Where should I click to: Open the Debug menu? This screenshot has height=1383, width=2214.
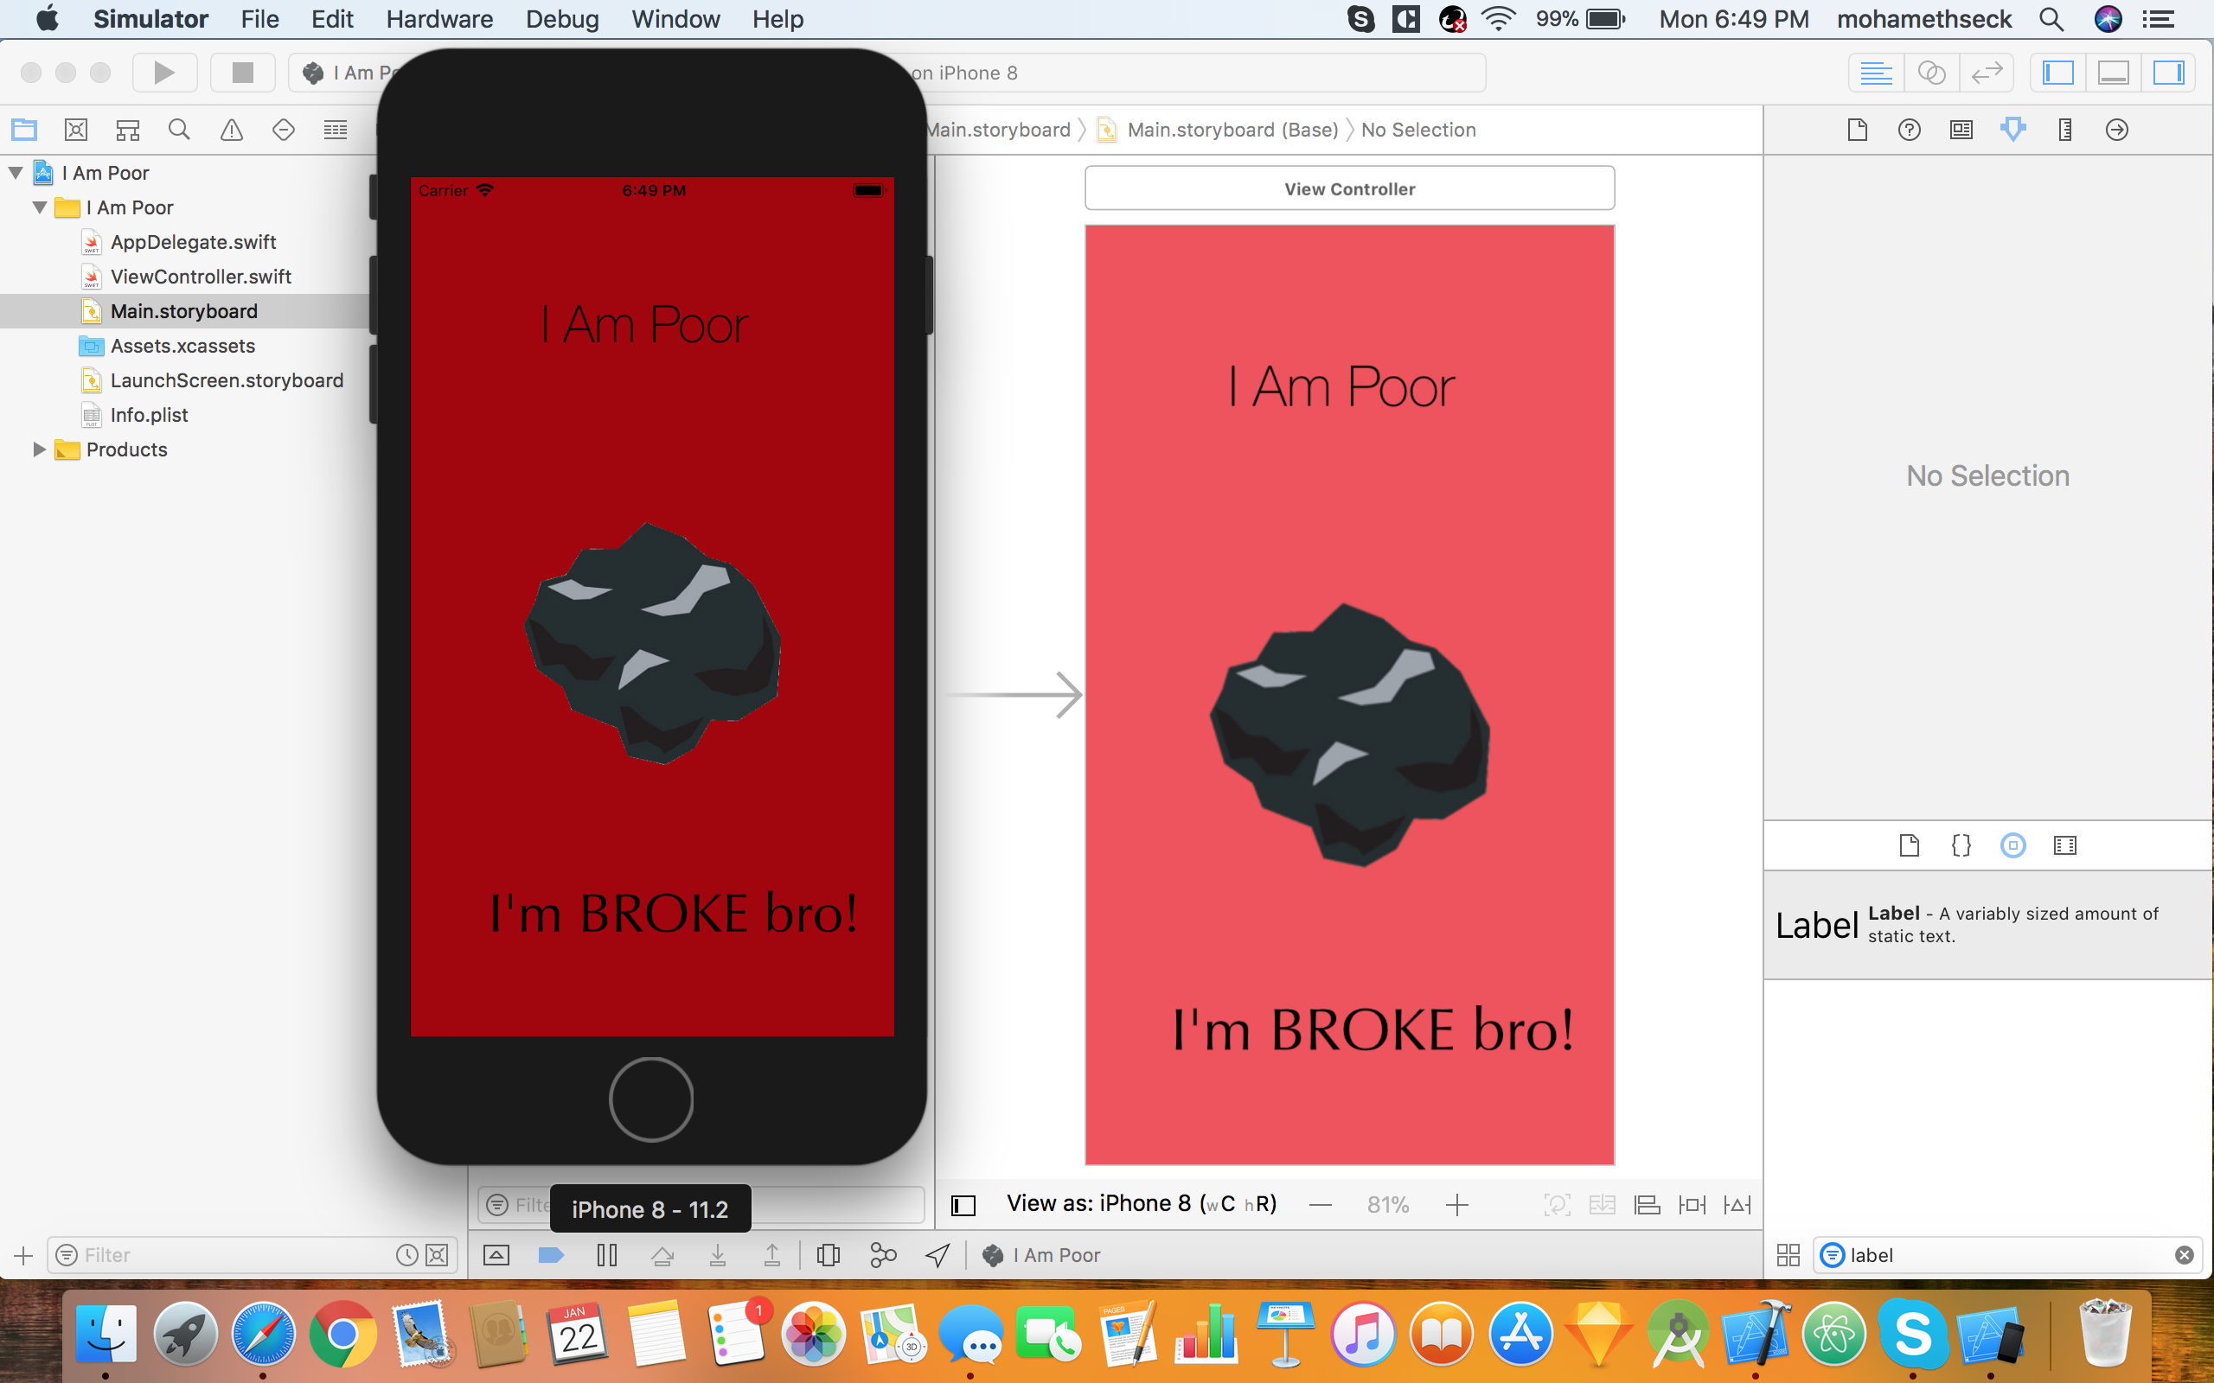tap(562, 18)
